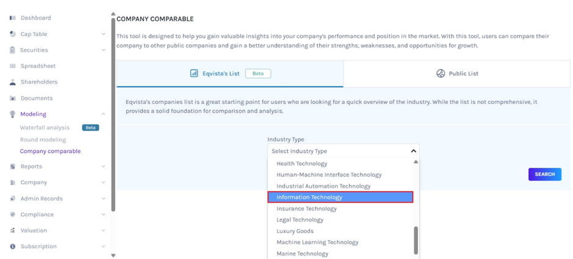The image size is (573, 259).
Task: Expand the Subscription menu chevron
Action: (x=103, y=246)
